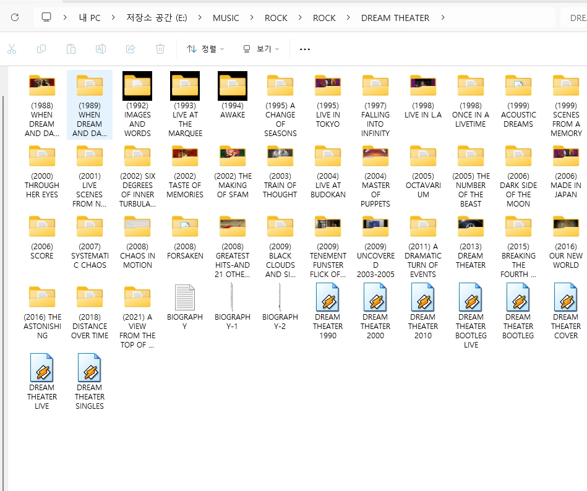Click the Delete trash can icon

tap(160, 49)
